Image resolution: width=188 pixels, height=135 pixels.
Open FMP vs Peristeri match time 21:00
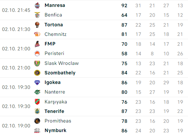pos(16,49)
